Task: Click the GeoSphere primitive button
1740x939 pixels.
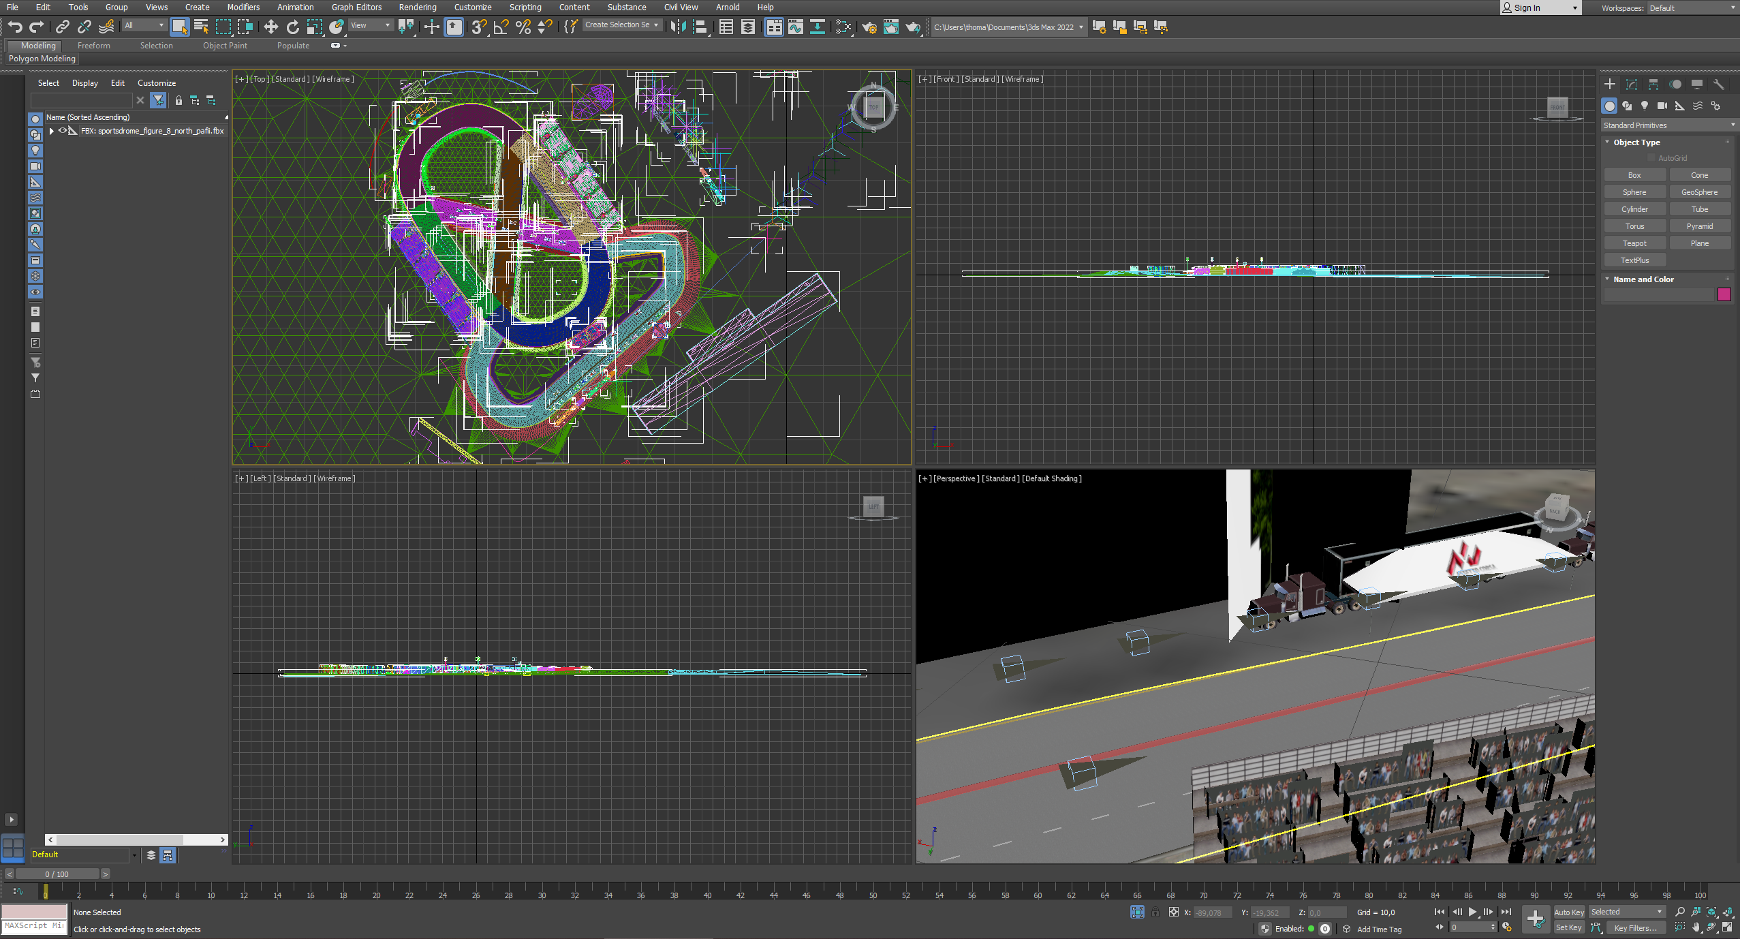Action: pyautogui.click(x=1699, y=192)
